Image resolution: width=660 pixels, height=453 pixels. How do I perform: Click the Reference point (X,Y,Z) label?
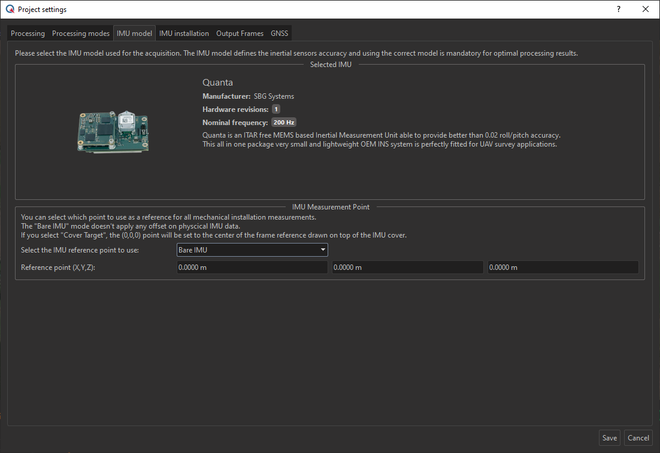[58, 267]
